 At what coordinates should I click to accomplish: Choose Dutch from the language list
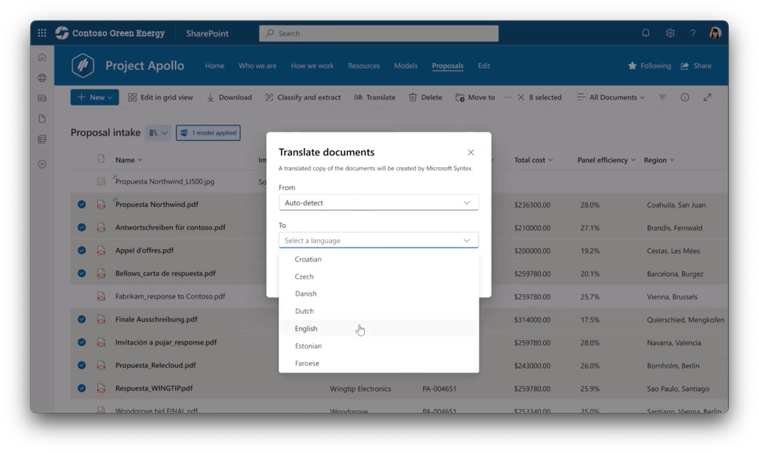pyautogui.click(x=378, y=311)
